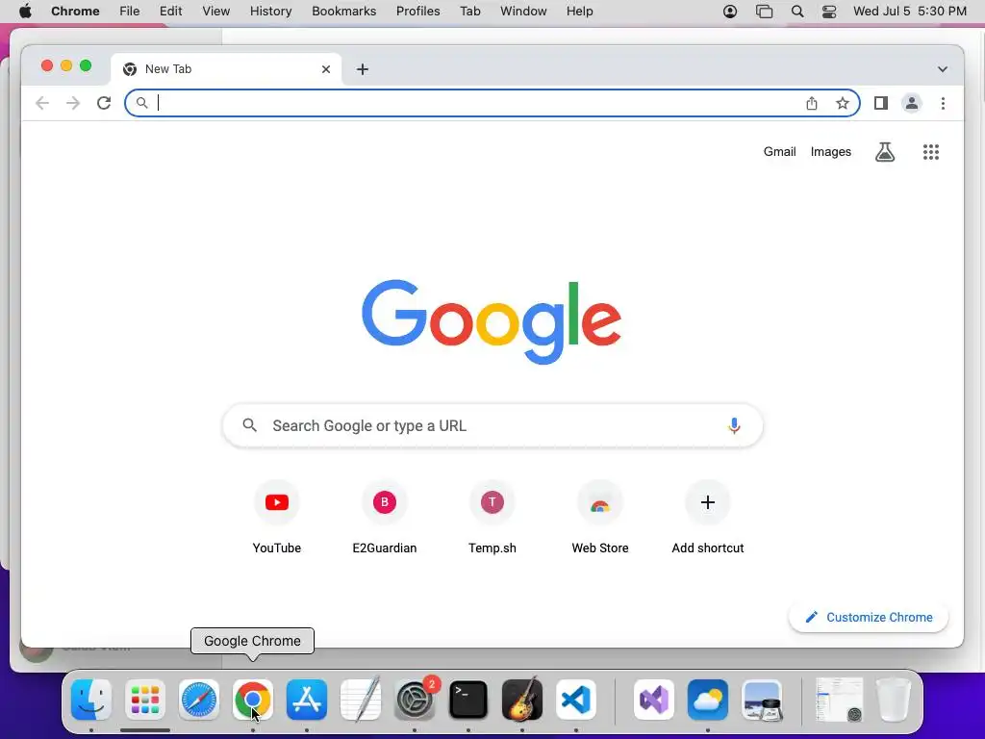Open Chrome's three-dot menu
985x739 pixels.
point(943,103)
